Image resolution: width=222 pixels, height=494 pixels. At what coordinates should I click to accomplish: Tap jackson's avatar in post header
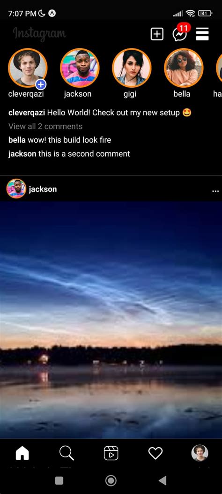(16, 189)
